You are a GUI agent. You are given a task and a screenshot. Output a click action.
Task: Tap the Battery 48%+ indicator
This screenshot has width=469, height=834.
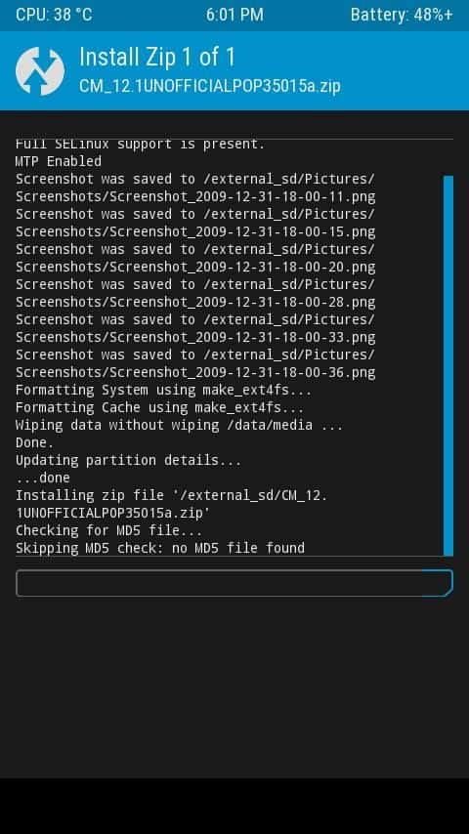pyautogui.click(x=402, y=15)
